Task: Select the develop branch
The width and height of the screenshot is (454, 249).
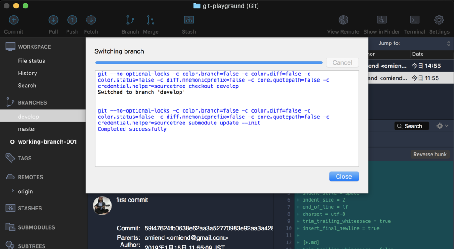Action: [x=43, y=117]
